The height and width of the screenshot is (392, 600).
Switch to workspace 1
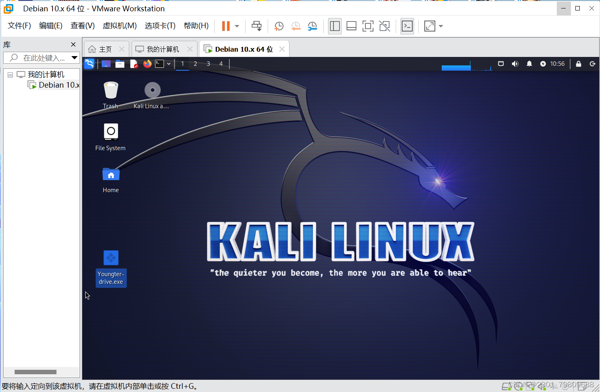coord(183,64)
